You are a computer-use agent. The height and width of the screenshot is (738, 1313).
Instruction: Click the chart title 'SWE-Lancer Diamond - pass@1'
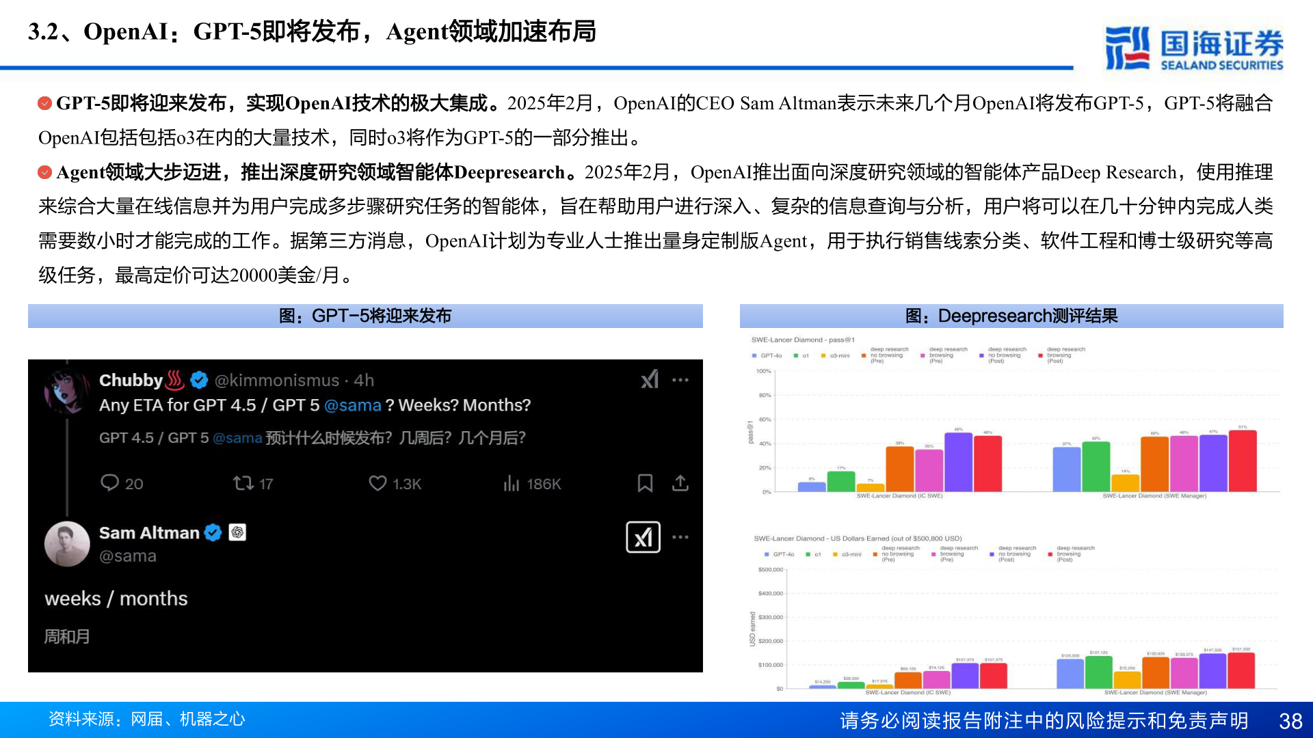(x=803, y=340)
